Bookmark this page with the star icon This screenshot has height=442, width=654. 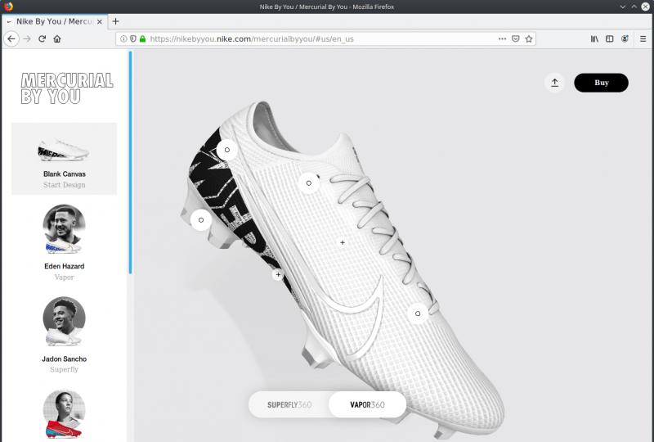(529, 38)
